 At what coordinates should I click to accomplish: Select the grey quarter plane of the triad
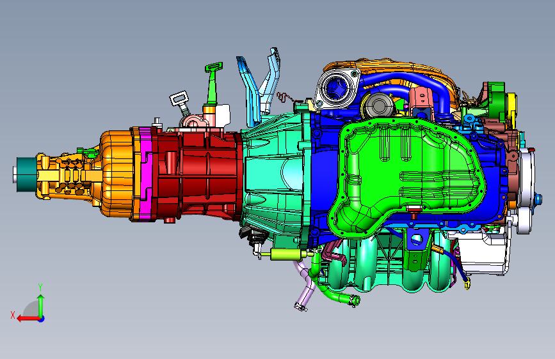(31, 309)
